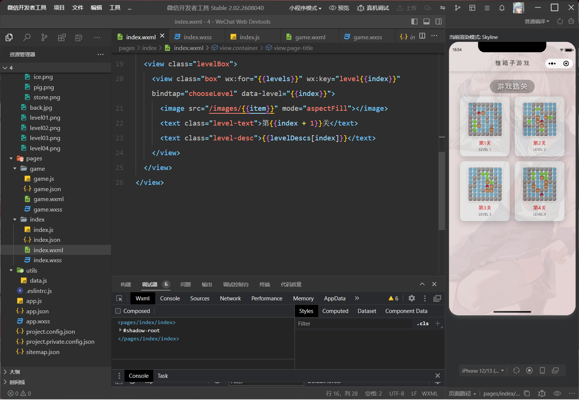
Task: Click the mini program capsule menu dots
Action: point(552,63)
